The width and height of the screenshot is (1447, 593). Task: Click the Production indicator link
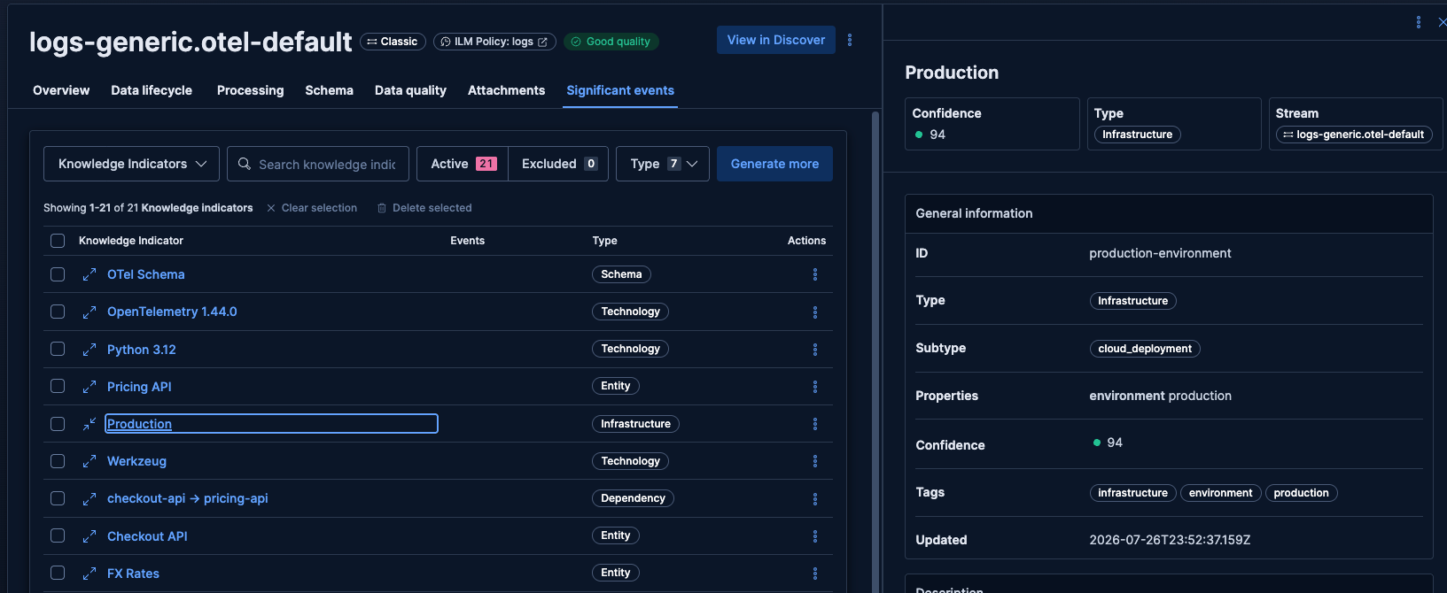click(139, 424)
